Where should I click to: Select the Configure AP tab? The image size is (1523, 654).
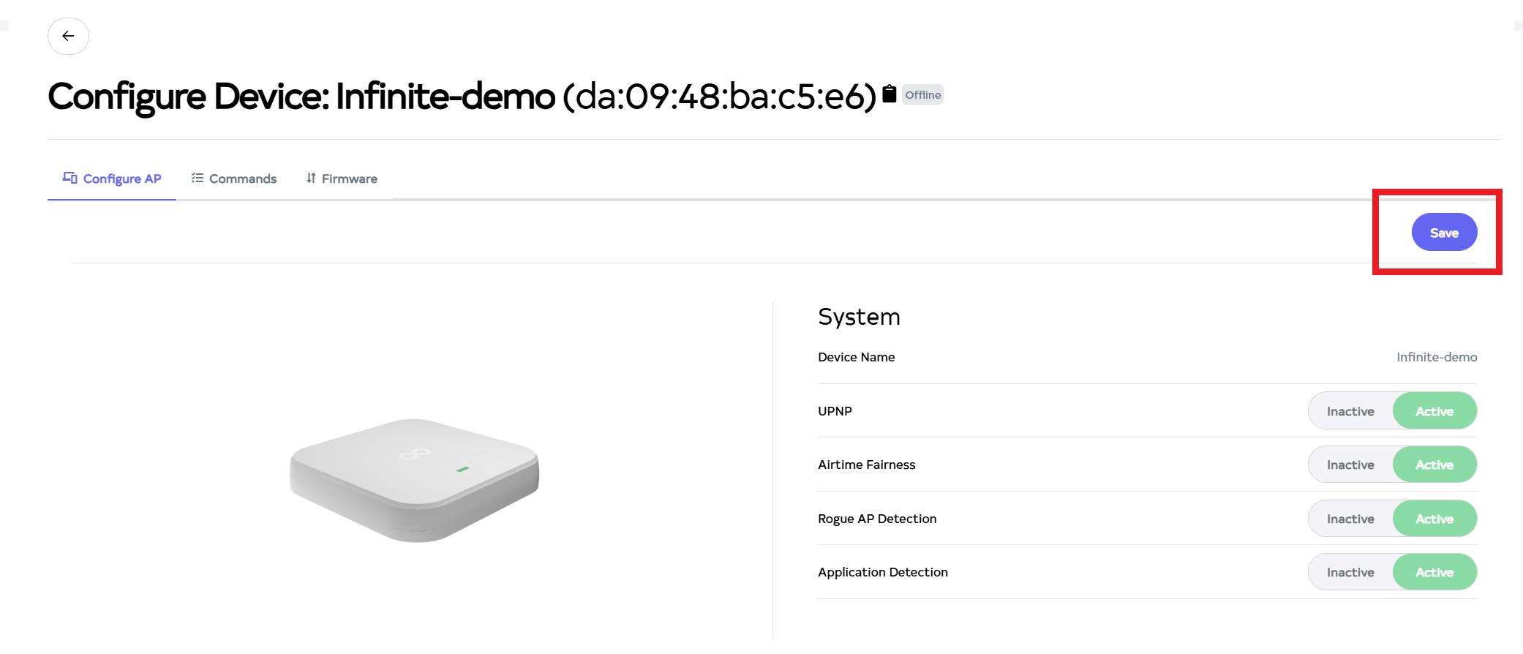point(121,178)
